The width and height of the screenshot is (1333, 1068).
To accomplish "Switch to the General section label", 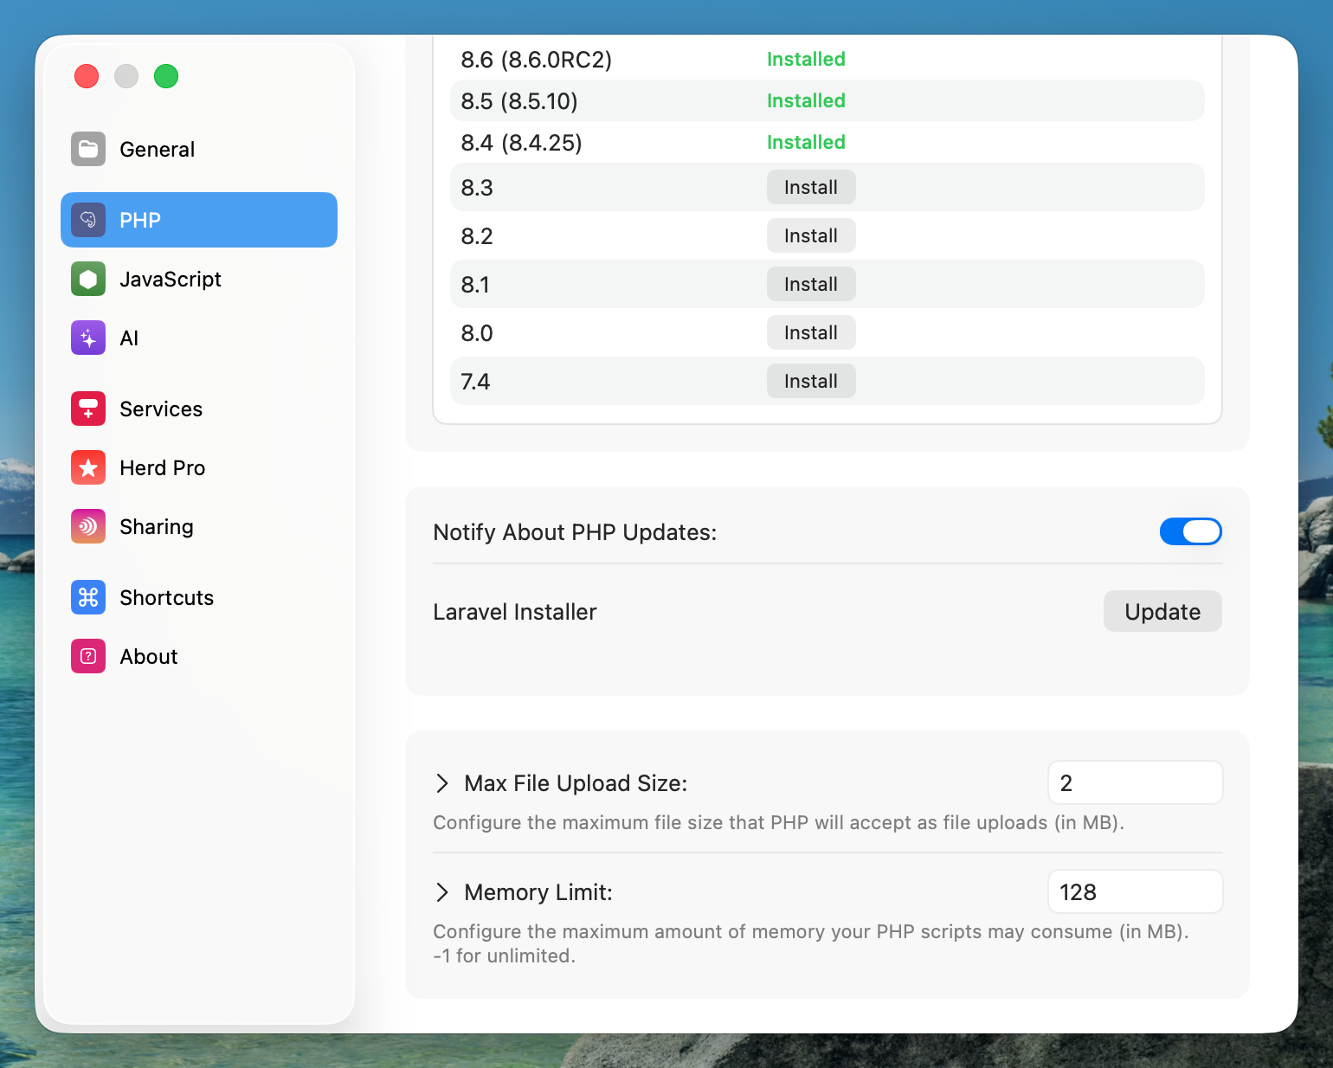I will [x=158, y=150].
